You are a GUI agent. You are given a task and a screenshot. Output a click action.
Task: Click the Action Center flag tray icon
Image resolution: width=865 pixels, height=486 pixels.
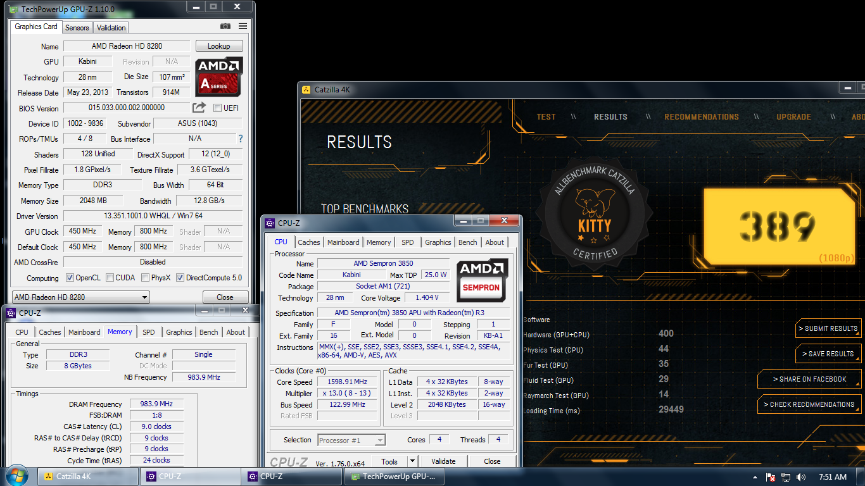coord(771,477)
